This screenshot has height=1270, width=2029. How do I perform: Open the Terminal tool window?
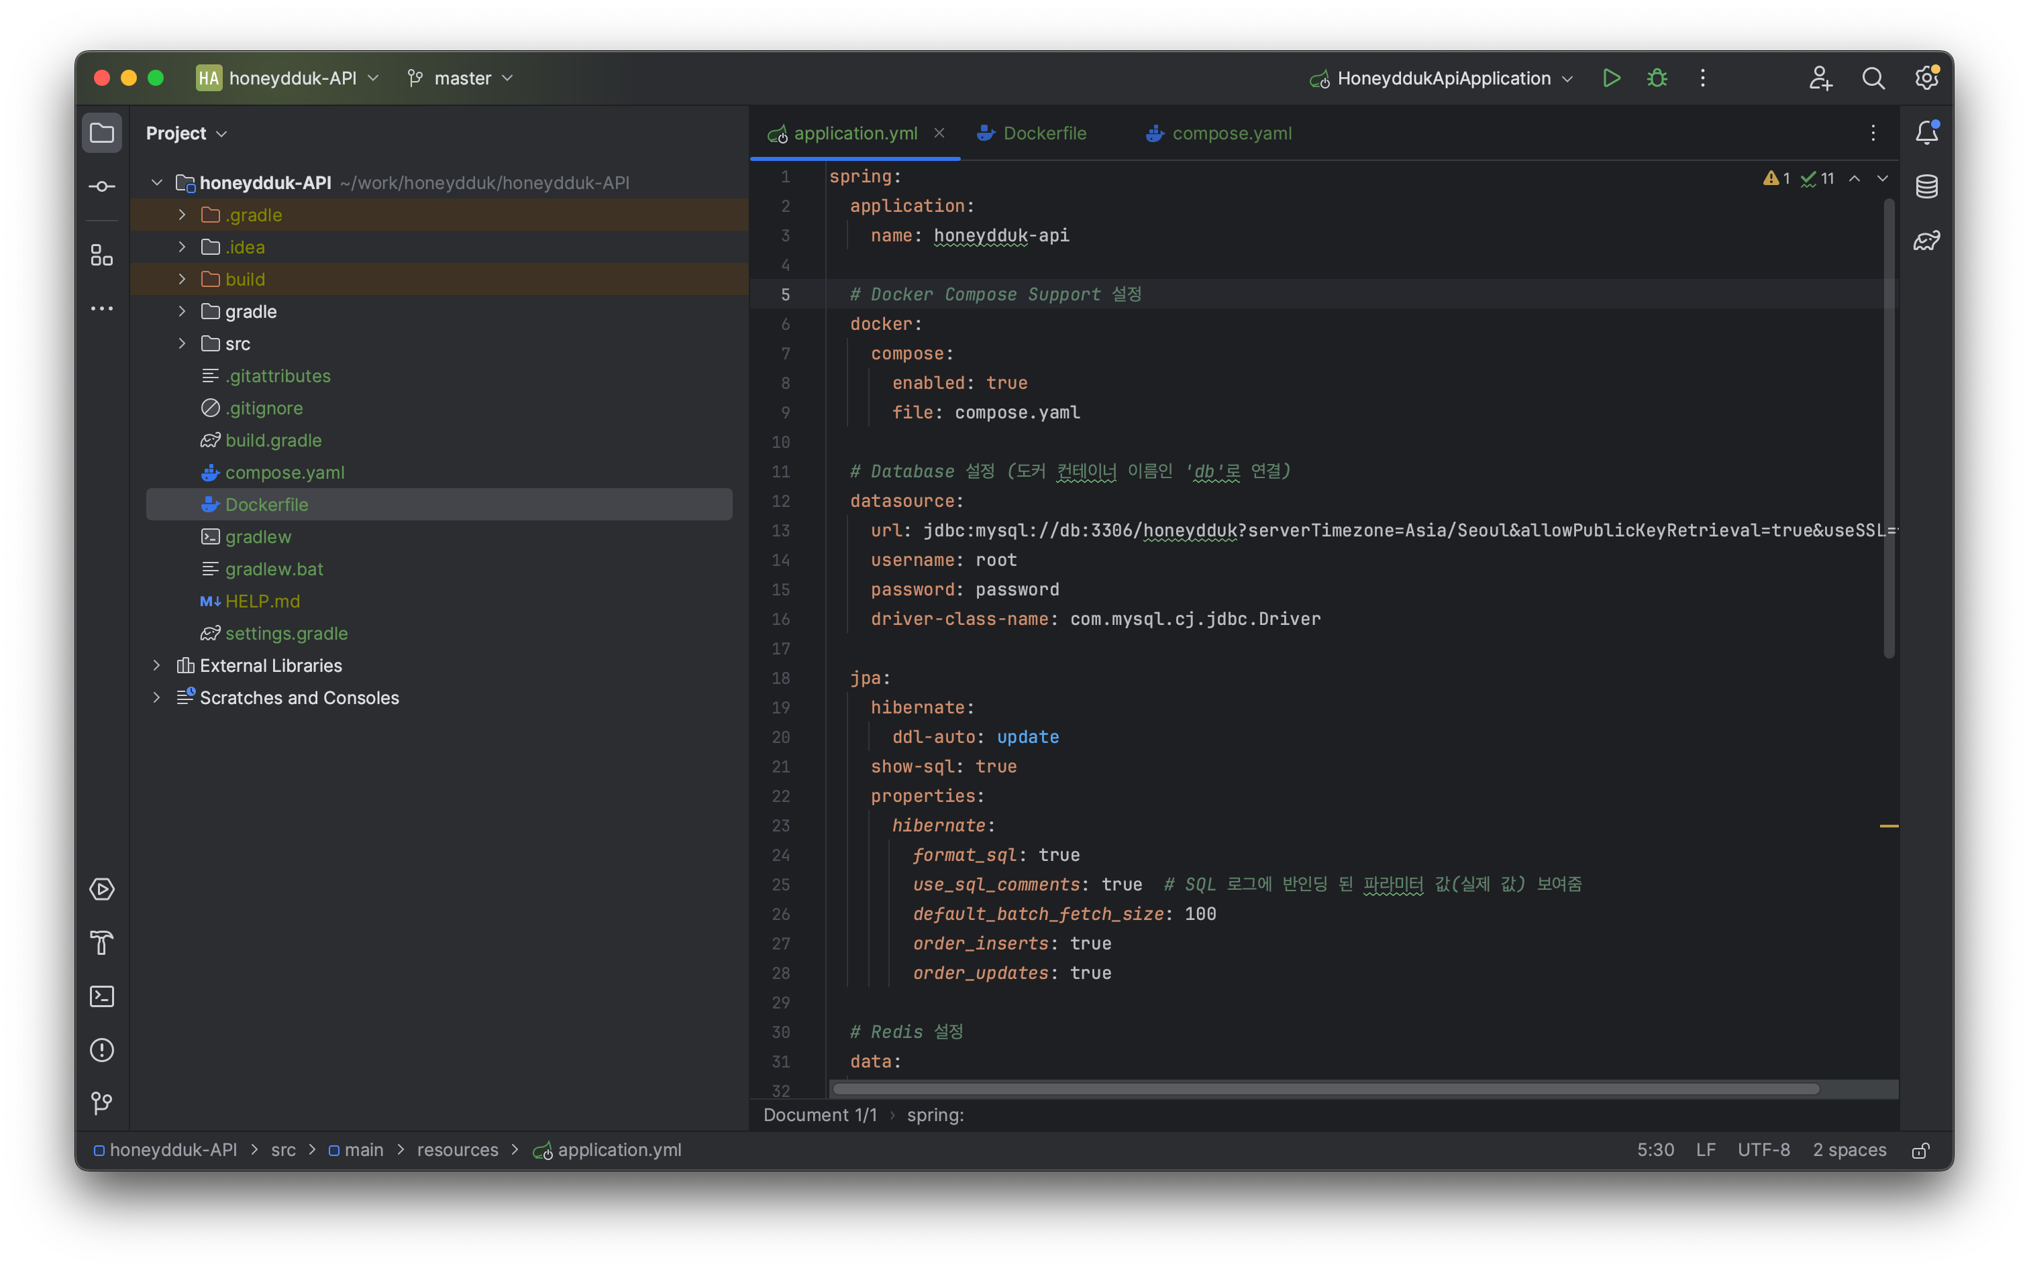coord(102,996)
